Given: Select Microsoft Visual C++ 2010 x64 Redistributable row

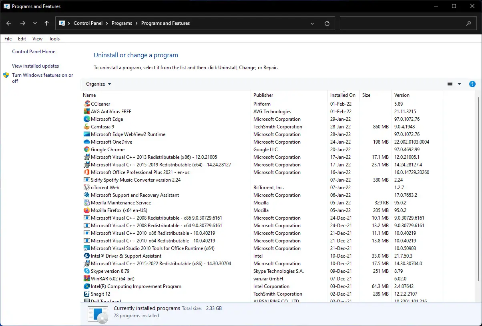Looking at the screenshot, I should [x=262, y=241].
